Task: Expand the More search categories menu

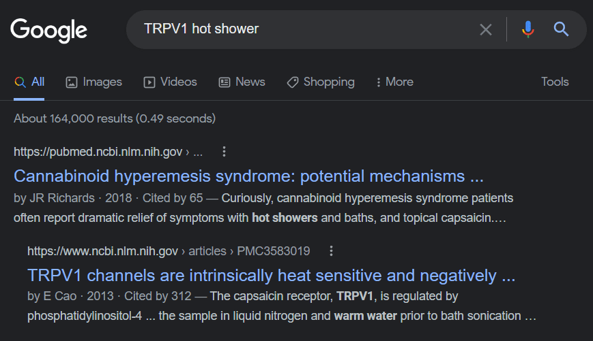Action: [394, 82]
